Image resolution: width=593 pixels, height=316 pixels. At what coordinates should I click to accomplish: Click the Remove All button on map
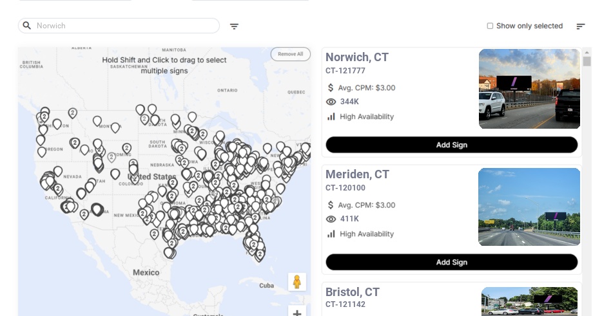[290, 54]
